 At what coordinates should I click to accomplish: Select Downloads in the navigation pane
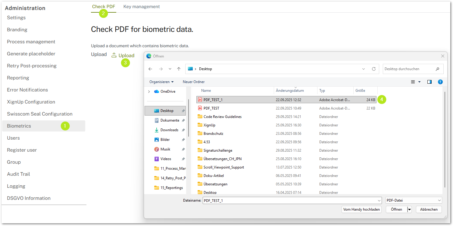click(169, 130)
